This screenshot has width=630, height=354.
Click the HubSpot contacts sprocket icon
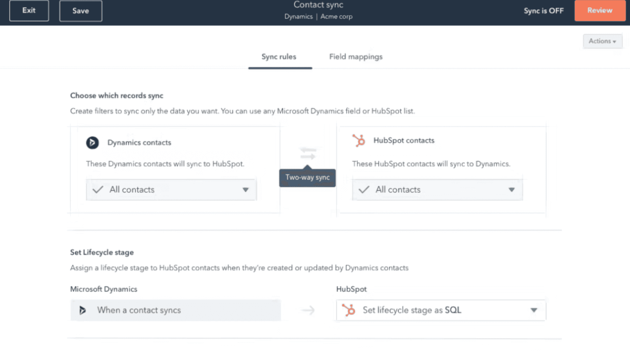[x=359, y=140]
